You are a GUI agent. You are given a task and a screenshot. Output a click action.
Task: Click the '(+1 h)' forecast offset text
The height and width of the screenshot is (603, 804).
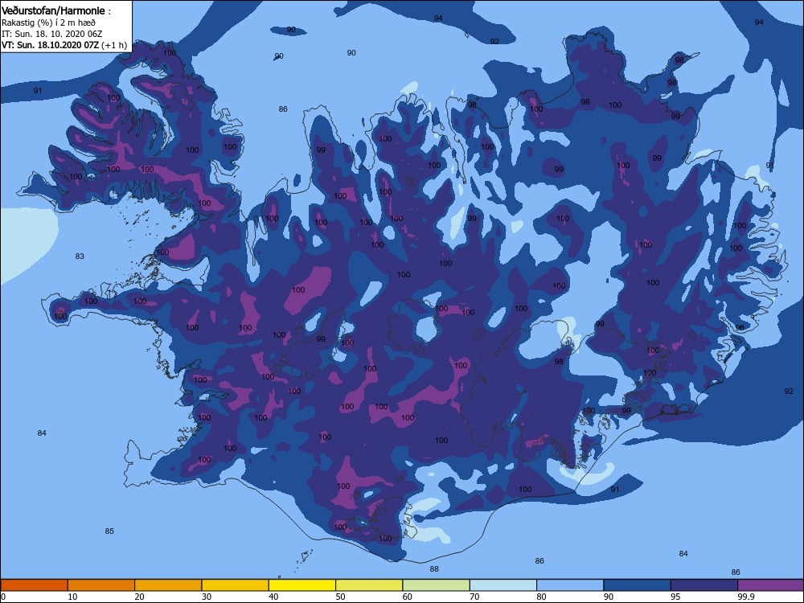[x=114, y=45]
